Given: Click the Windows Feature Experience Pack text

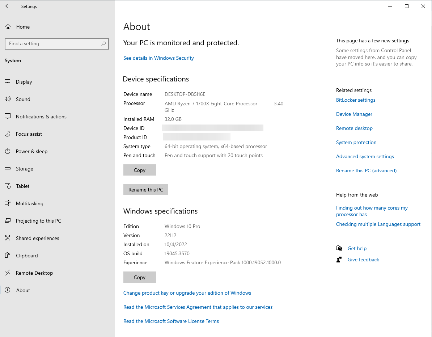Looking at the screenshot, I should point(223,262).
